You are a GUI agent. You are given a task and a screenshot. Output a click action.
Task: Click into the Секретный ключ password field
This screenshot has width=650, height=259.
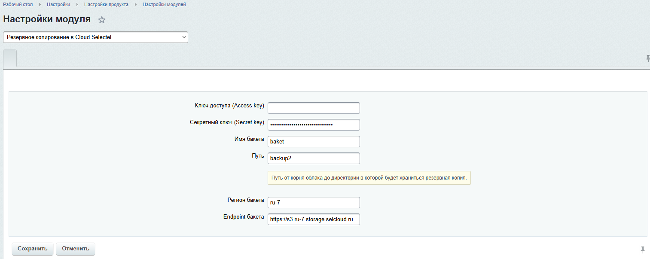314,125
